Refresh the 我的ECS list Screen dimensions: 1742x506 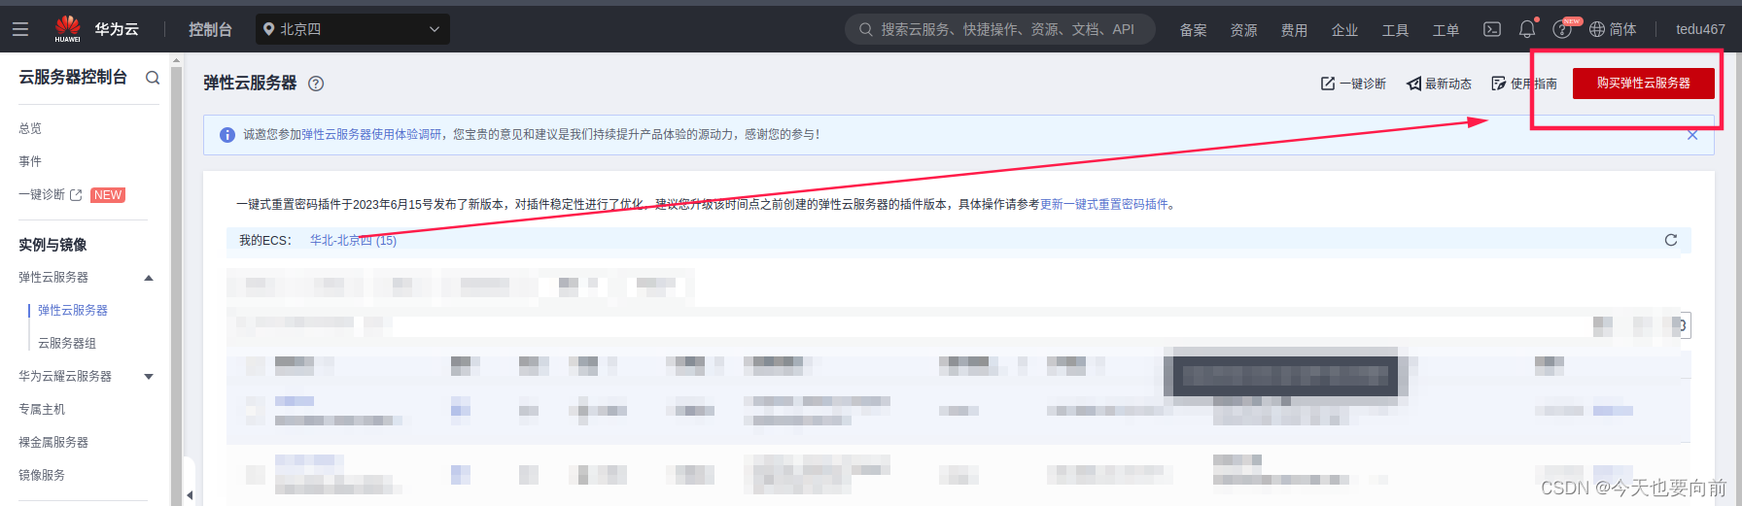(1671, 240)
